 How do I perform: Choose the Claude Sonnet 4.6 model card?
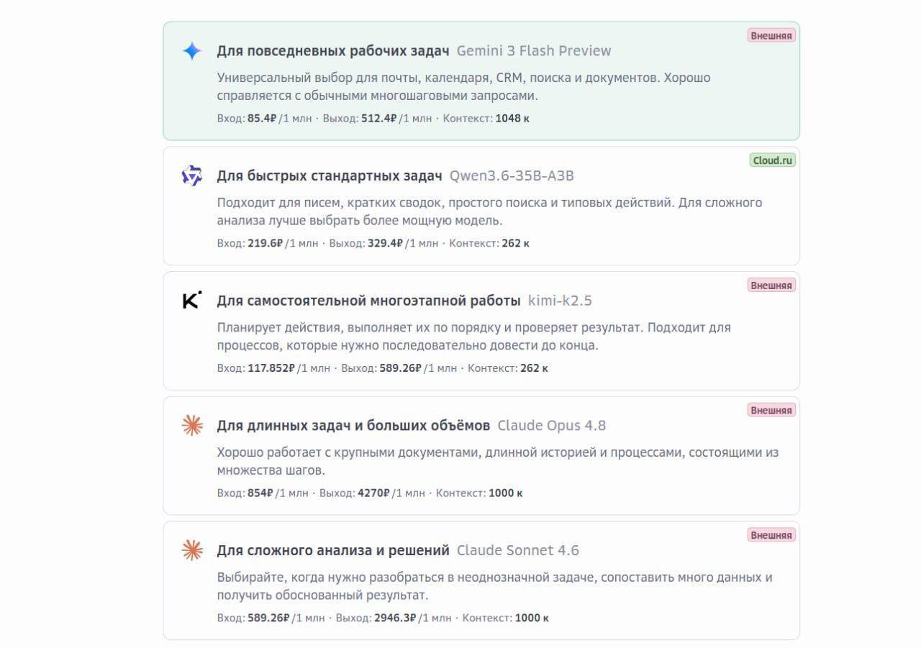481,580
